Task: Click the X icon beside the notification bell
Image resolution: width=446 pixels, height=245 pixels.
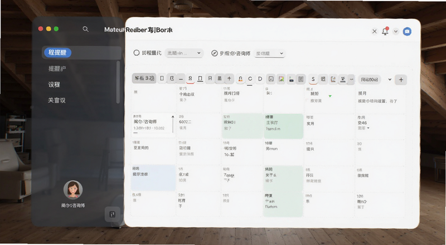Action: click(374, 31)
